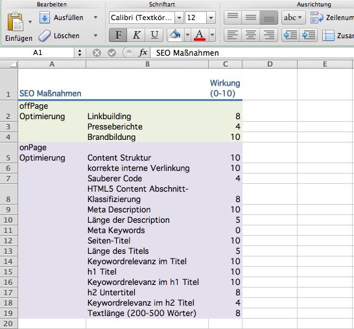Screen dimensions: 354x329
Task: Open the font name dropdown arrow
Action: click(179, 17)
